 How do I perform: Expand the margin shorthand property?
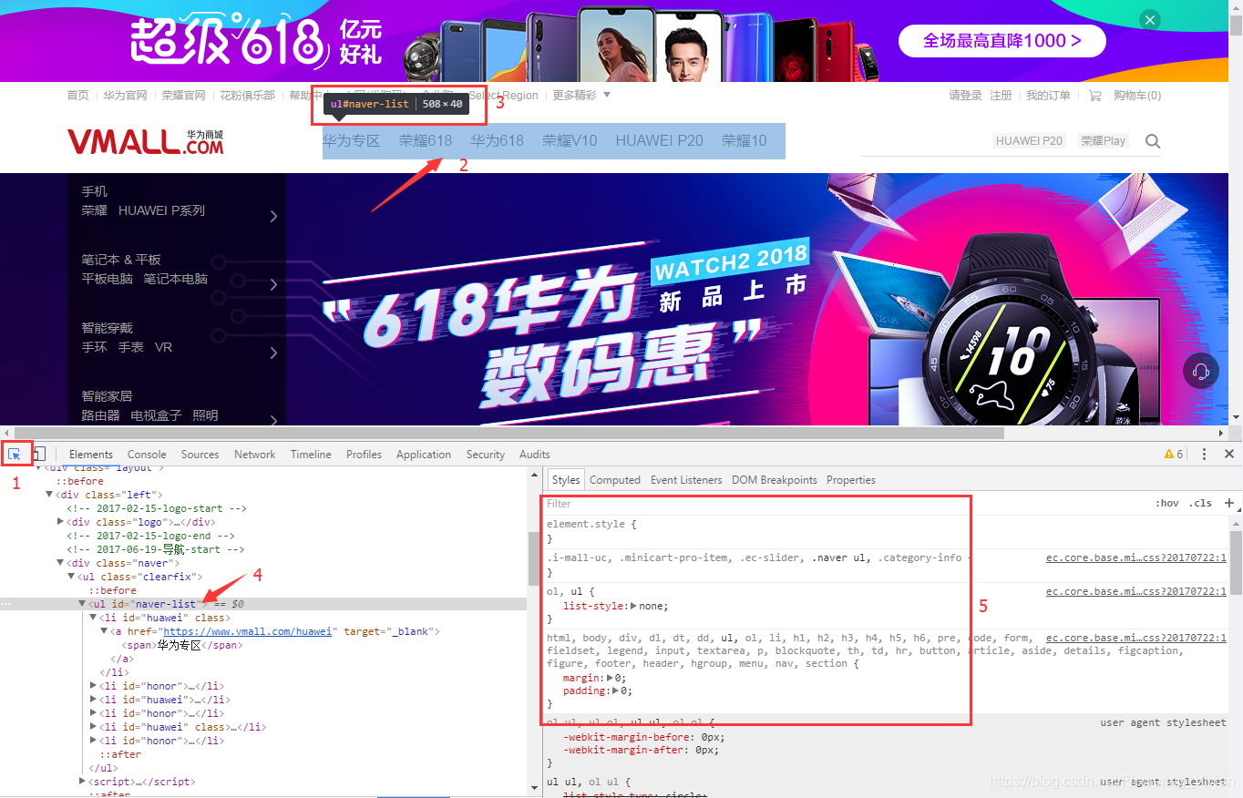(x=611, y=678)
